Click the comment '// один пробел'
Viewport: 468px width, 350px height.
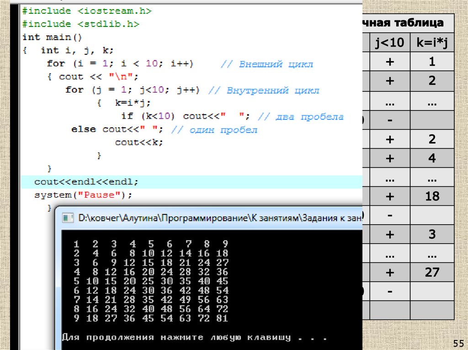point(214,130)
